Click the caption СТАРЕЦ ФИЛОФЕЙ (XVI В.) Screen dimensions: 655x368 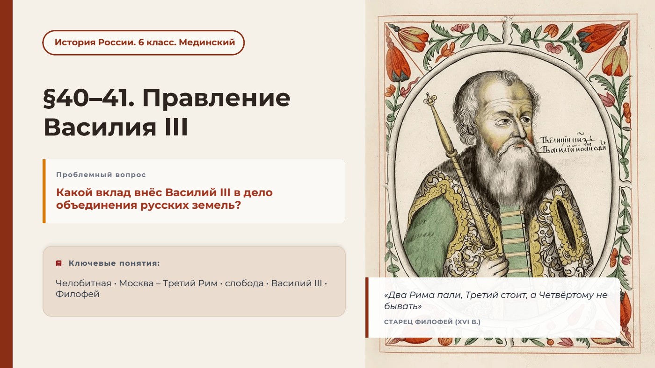click(432, 322)
